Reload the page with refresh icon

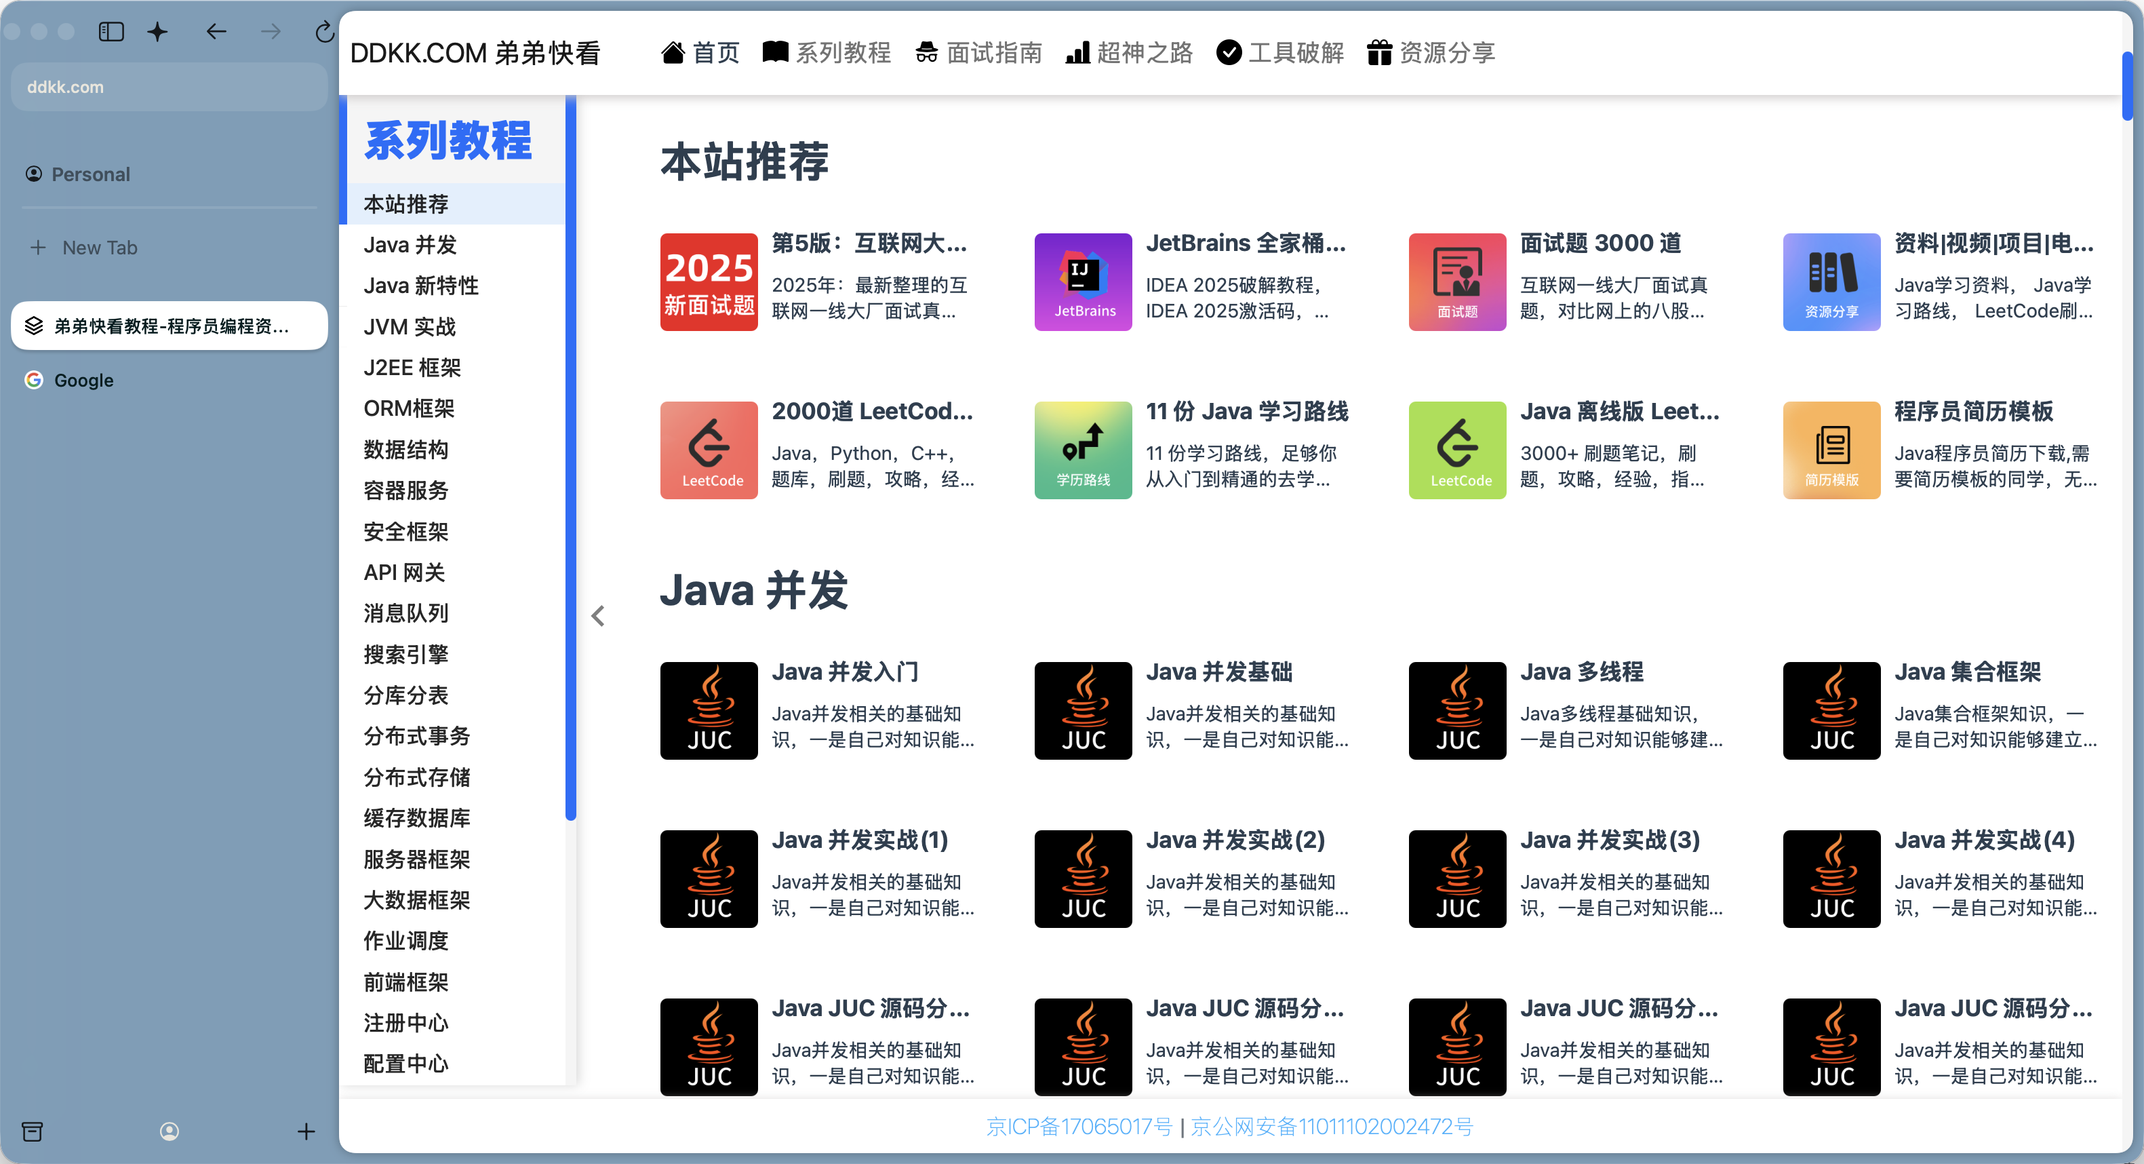click(323, 32)
